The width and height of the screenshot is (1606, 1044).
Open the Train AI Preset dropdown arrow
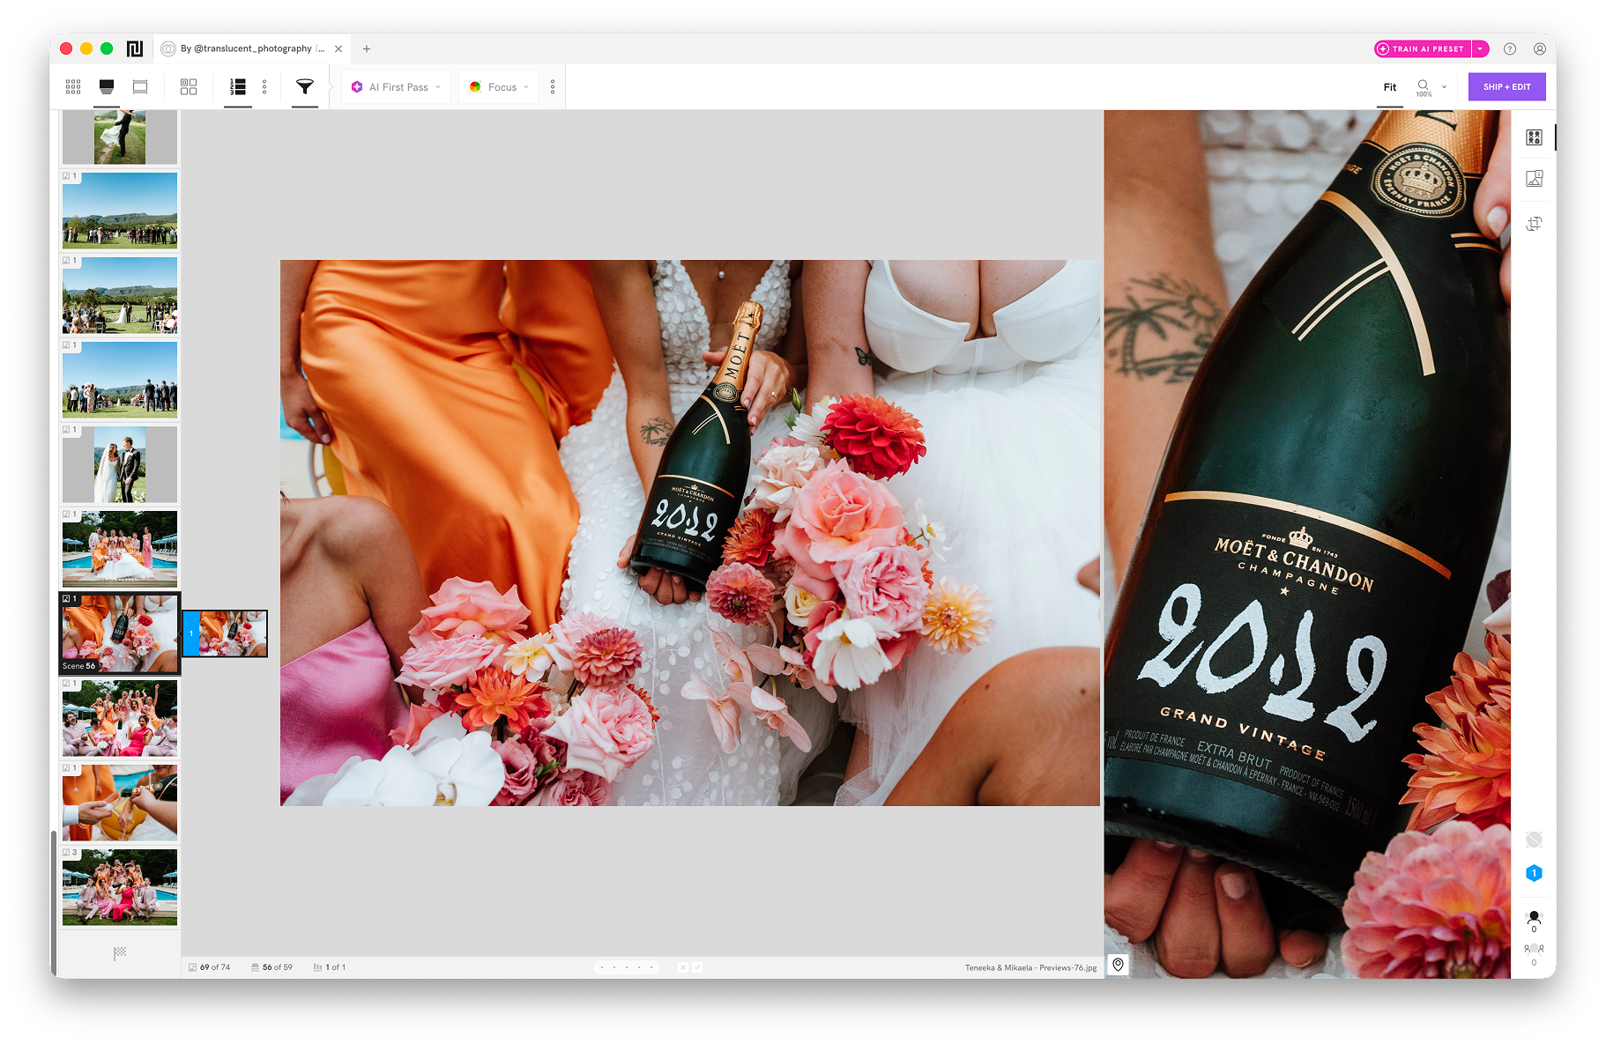pyautogui.click(x=1481, y=48)
